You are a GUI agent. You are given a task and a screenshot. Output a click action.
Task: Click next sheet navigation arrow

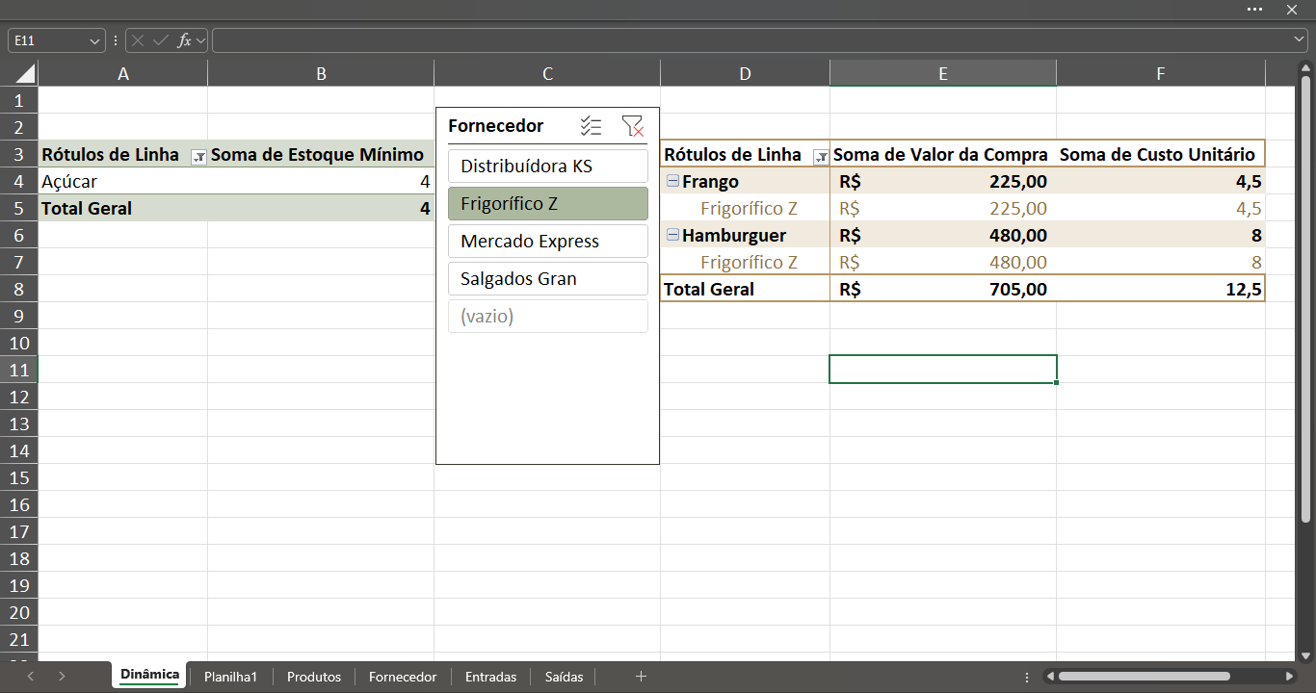[62, 677]
